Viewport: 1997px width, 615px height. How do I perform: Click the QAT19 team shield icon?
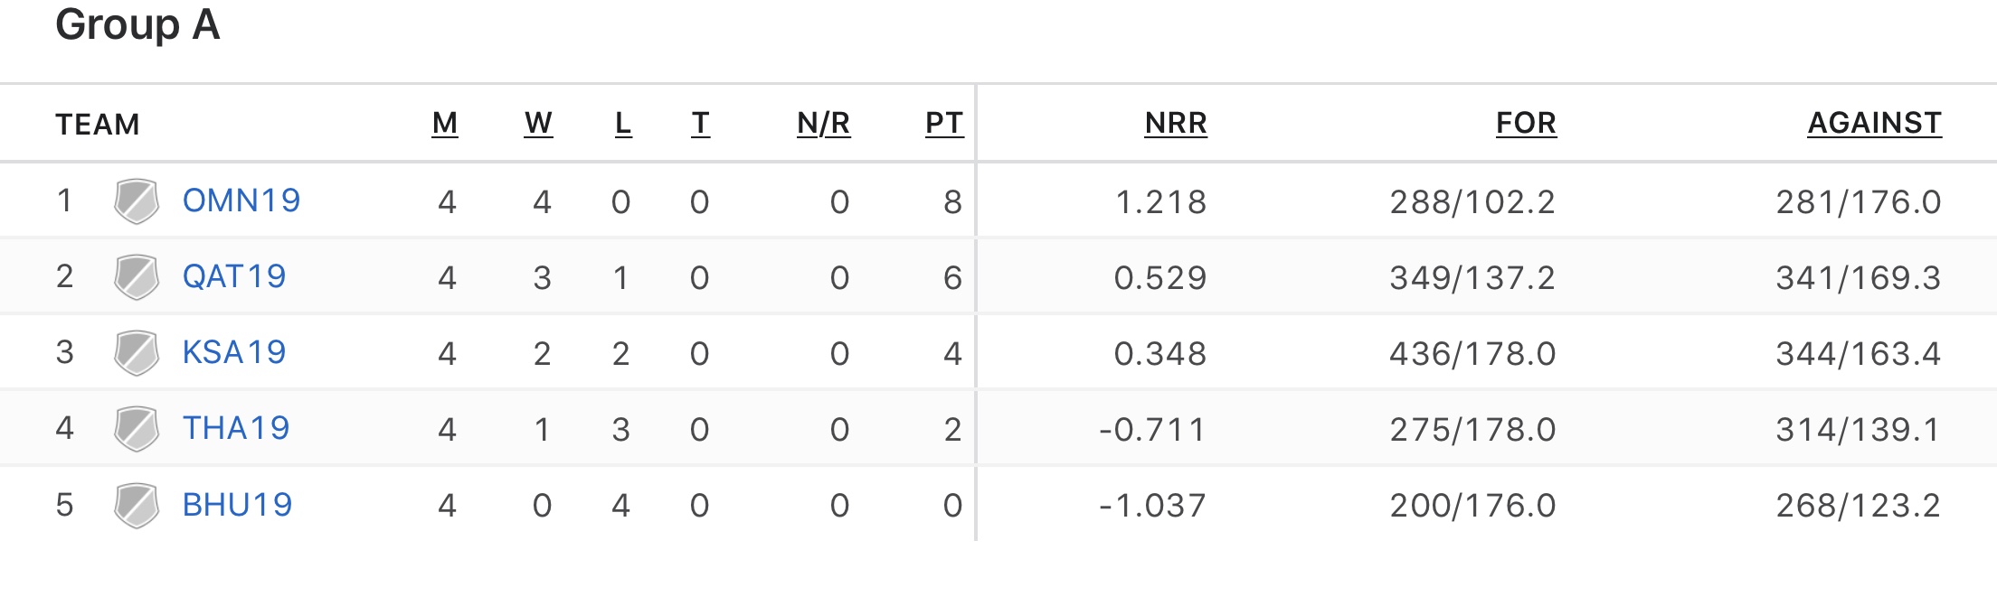tap(137, 276)
